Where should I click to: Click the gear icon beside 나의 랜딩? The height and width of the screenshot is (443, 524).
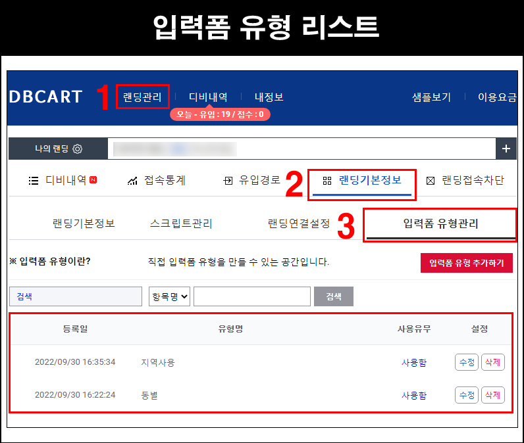[x=78, y=149]
